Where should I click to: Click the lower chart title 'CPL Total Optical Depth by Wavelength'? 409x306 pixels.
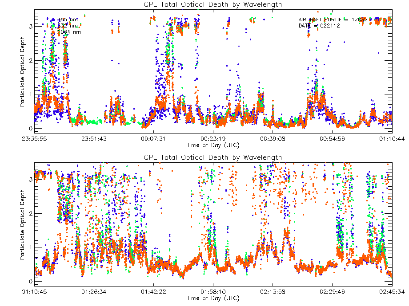[213, 157]
